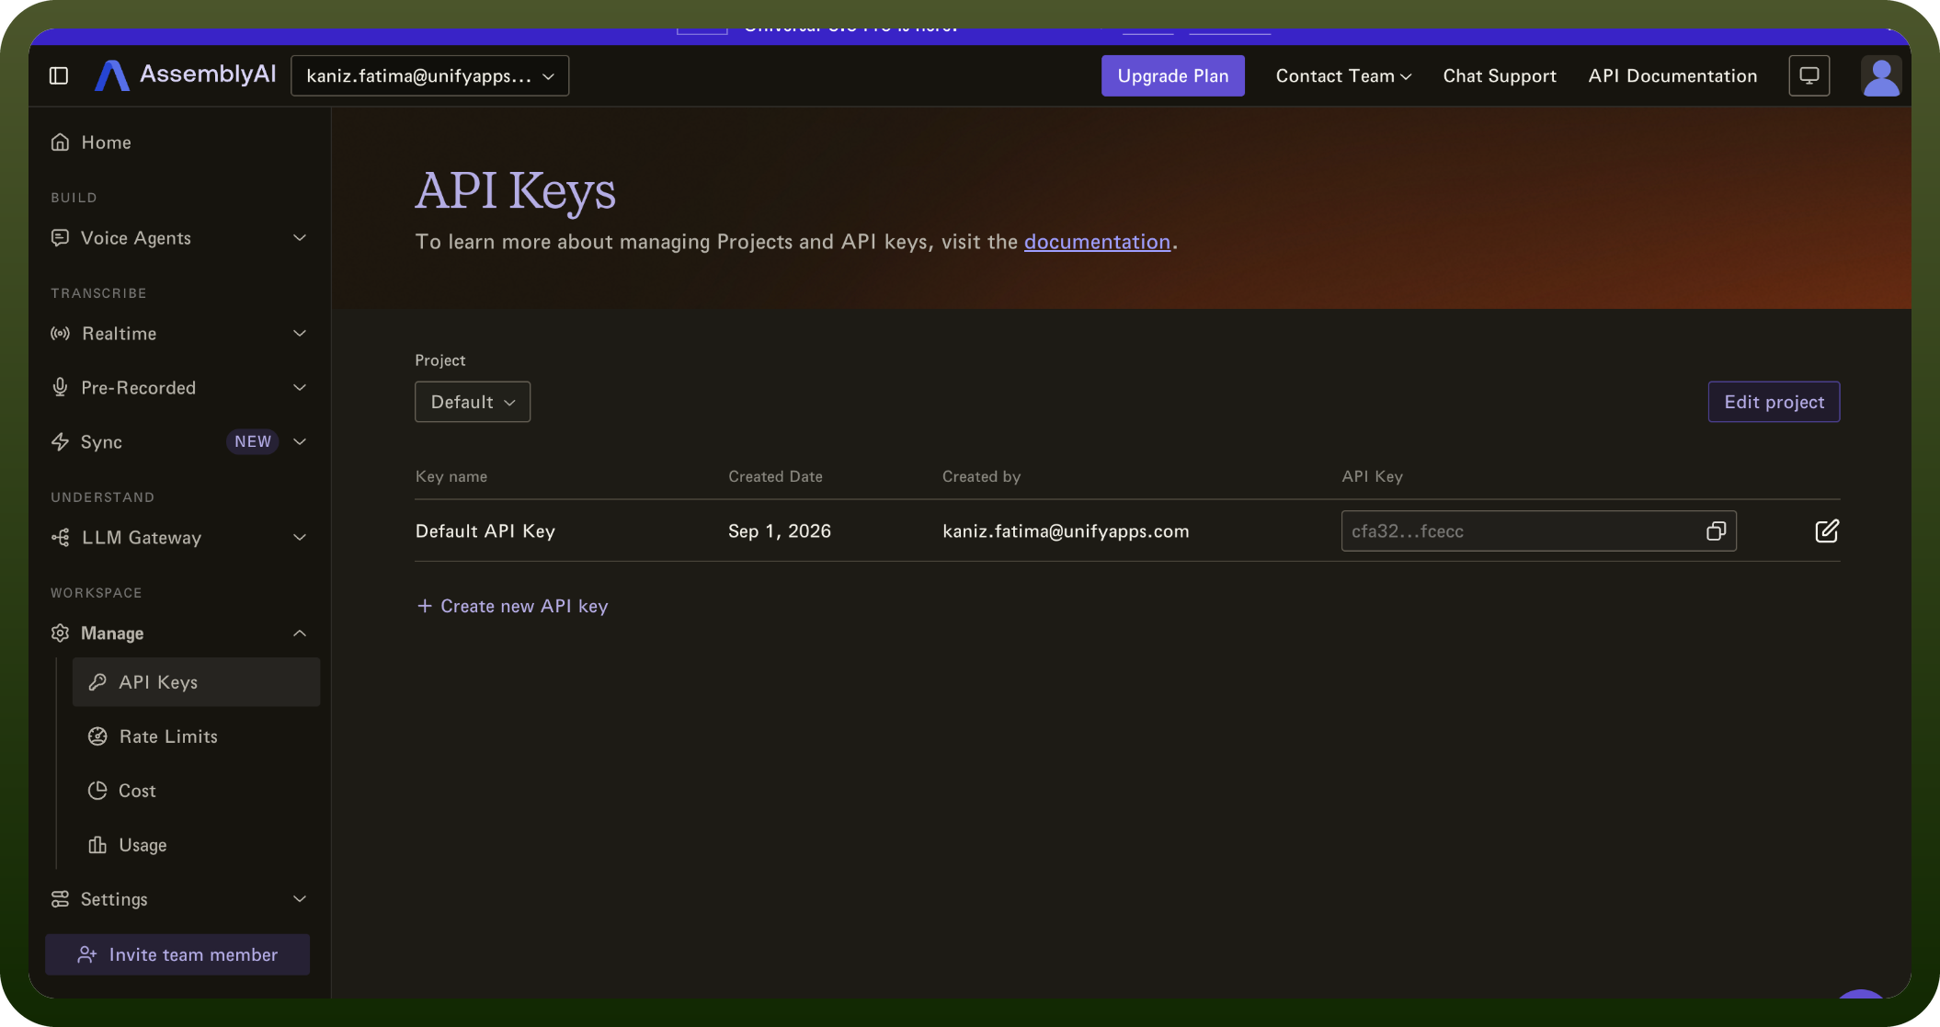Viewport: 1940px width, 1027px height.
Task: Click the Manage gear icon
Action: pyautogui.click(x=61, y=633)
